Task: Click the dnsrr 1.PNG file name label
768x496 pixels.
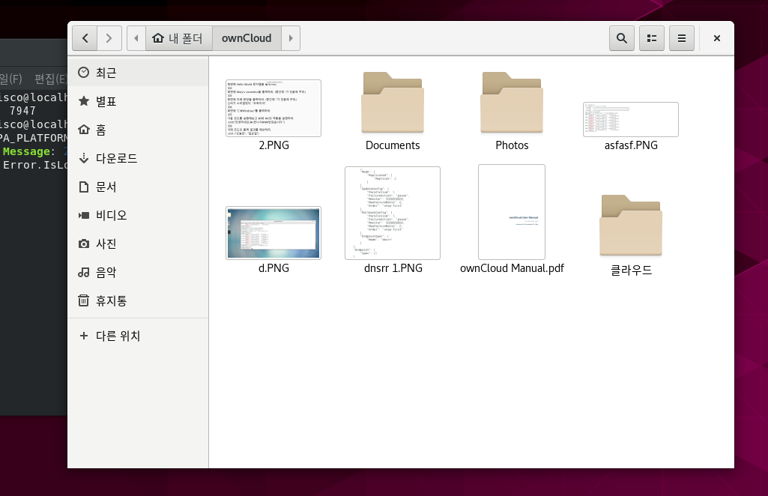Action: 393,268
